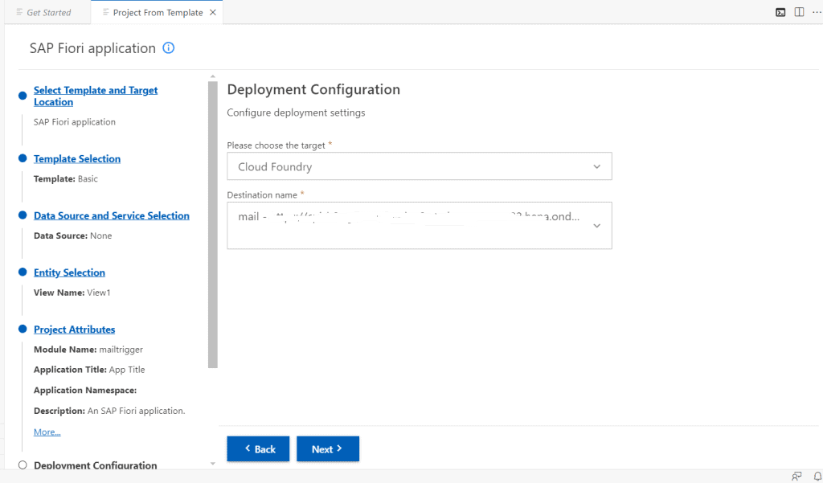Click the 'Module Name: mailtrigger' text
Viewport: 823px width, 483px height.
pyautogui.click(x=88, y=350)
